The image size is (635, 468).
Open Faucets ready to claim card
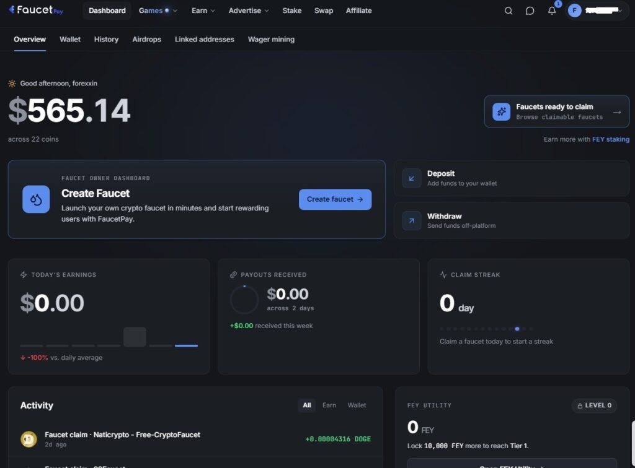click(x=557, y=111)
